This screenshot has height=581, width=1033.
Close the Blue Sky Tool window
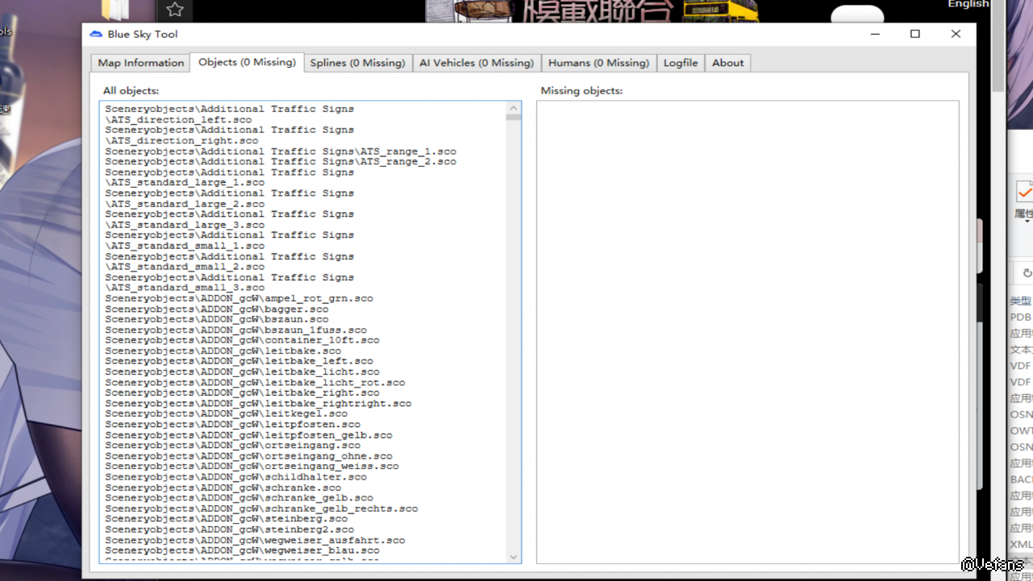[x=956, y=34]
